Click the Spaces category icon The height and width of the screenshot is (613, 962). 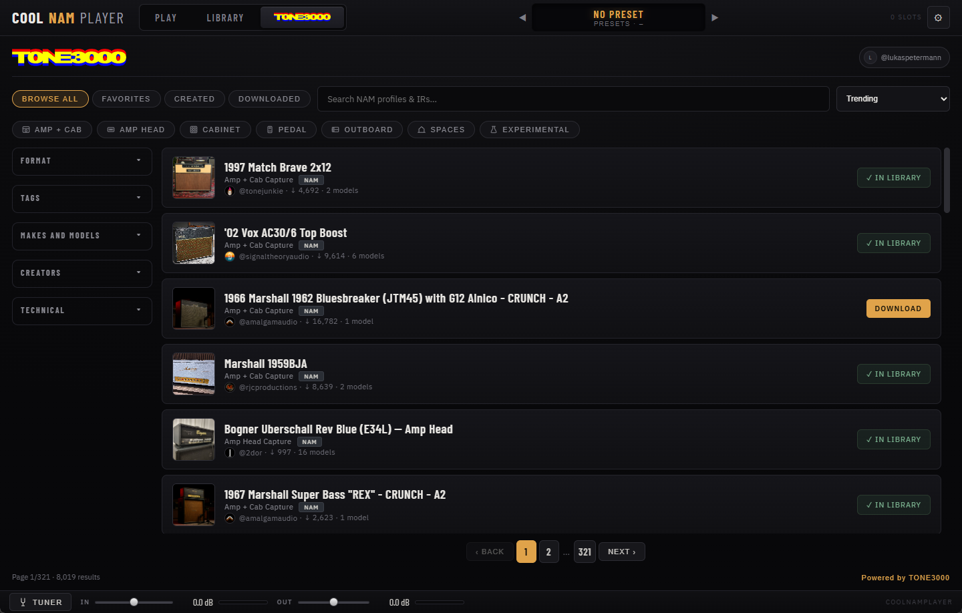coord(422,130)
